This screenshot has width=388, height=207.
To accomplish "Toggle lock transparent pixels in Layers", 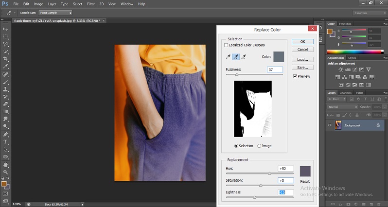I will click(x=338, y=115).
